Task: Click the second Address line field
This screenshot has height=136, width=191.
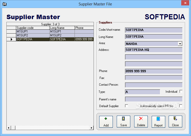Action: (x=154, y=57)
